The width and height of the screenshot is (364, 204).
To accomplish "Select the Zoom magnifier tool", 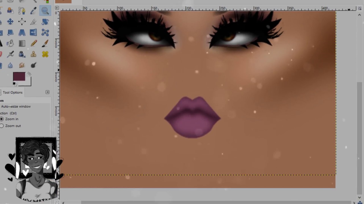I will coord(45,10).
